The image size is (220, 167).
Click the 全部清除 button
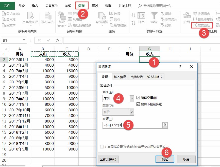[108, 159]
